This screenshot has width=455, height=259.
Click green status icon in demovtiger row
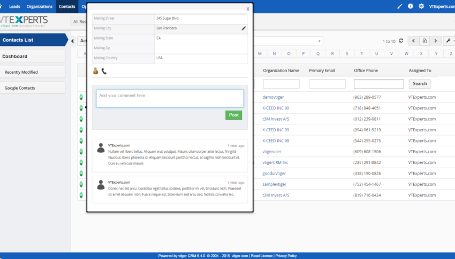click(x=81, y=97)
